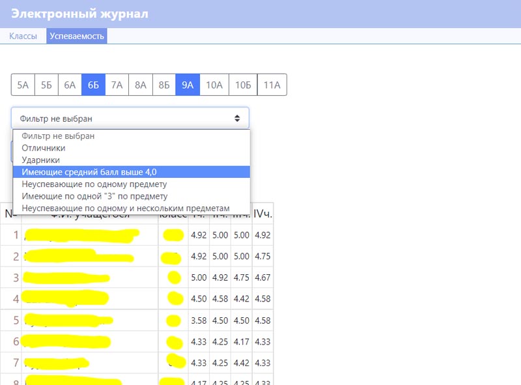Open the Классы tab
521x385 pixels.
coord(23,36)
